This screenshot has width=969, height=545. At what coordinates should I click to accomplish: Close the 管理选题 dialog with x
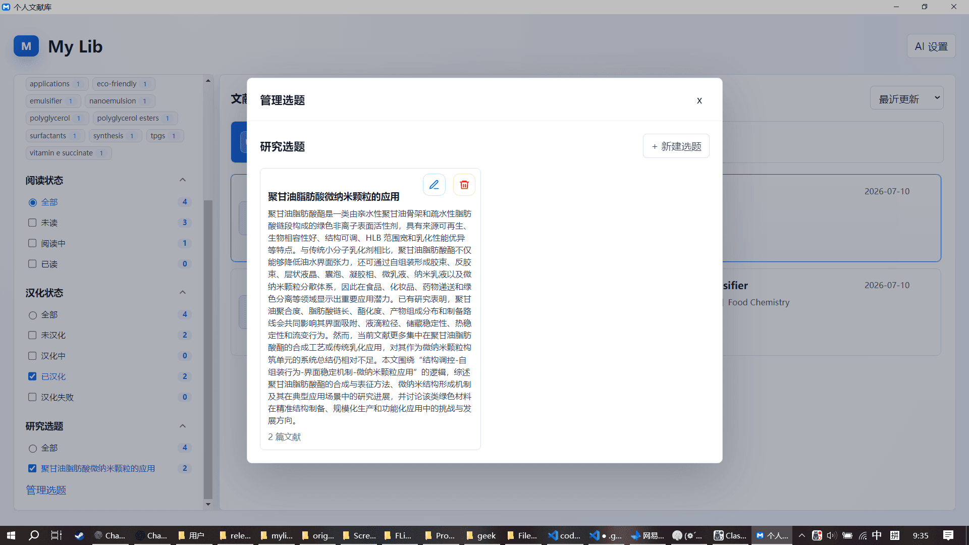pyautogui.click(x=699, y=100)
